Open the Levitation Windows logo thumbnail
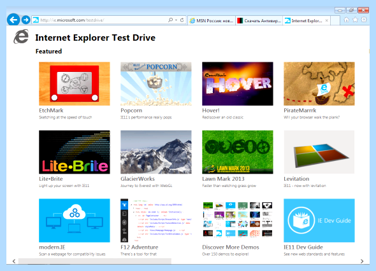The height and width of the screenshot is (271, 376). (x=319, y=152)
